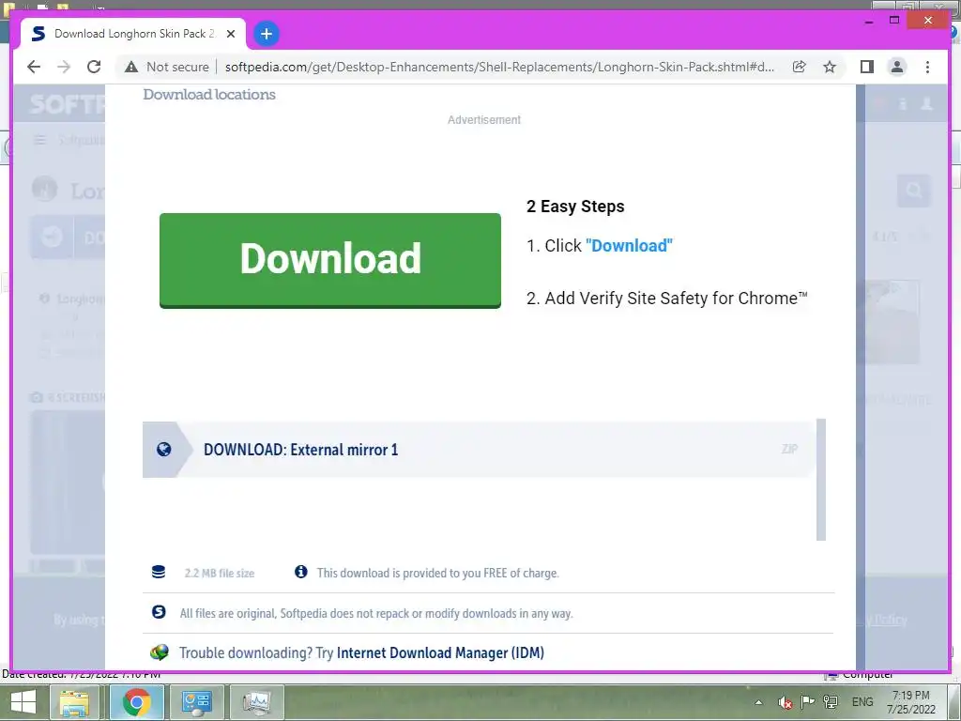Viewport: 961px width, 721px height.
Task: Open the Windows Start button
Action: pyautogui.click(x=23, y=702)
